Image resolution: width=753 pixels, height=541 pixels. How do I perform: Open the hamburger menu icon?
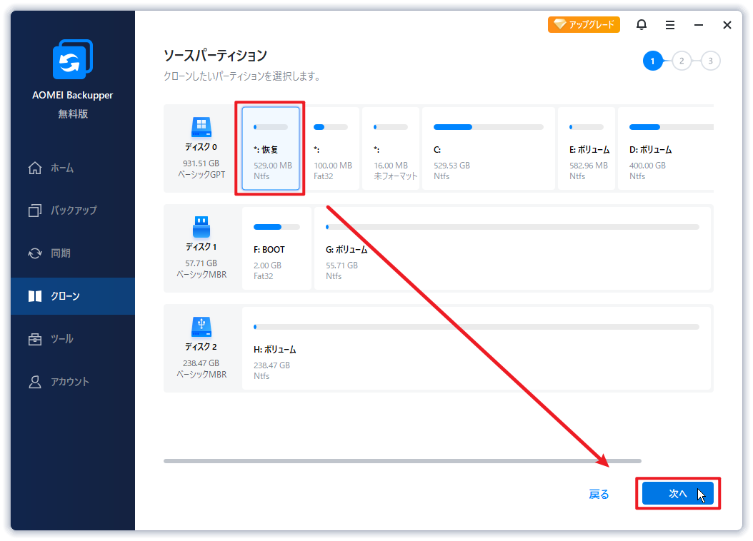point(670,25)
